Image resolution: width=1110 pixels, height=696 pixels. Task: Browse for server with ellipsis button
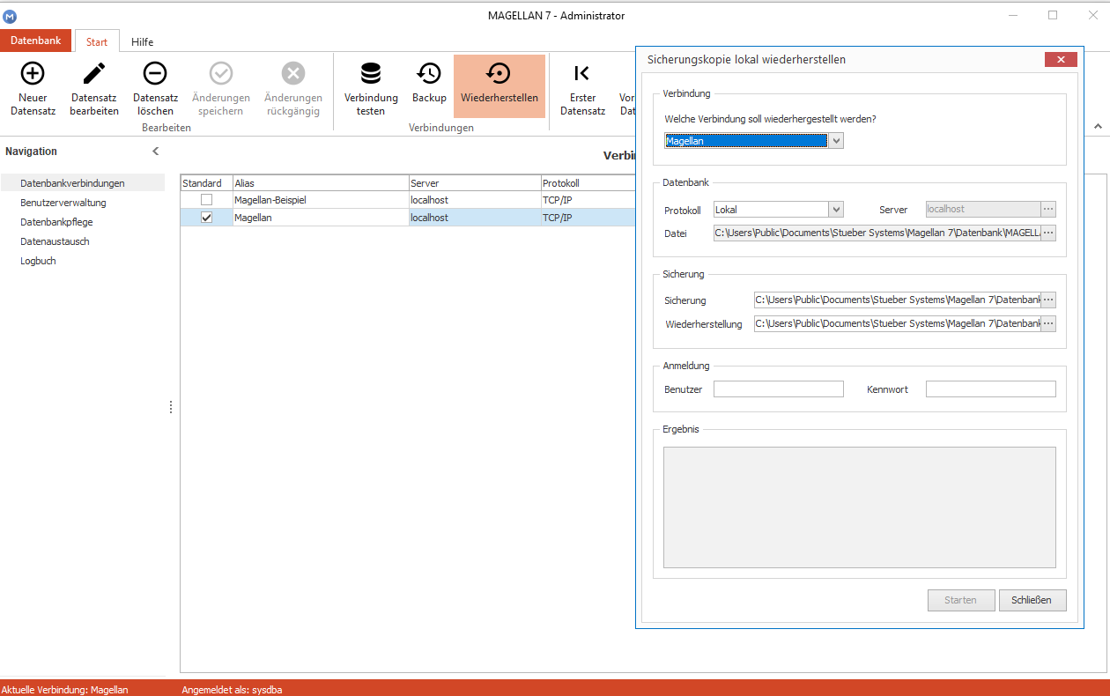point(1048,210)
